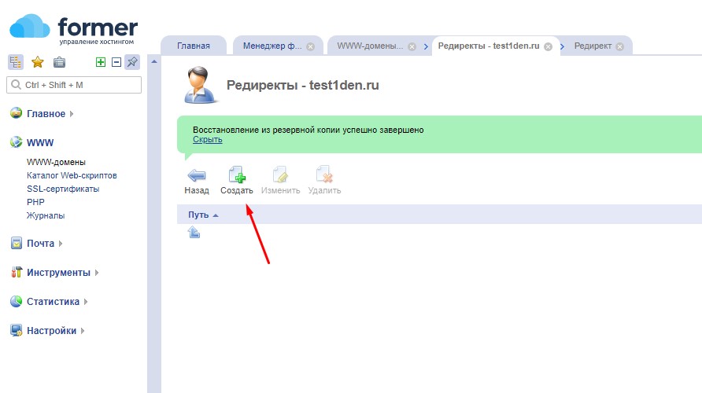Screen dimensions: 702x393
Task: Collapse all menu sections with minus icon
Action: pos(116,62)
